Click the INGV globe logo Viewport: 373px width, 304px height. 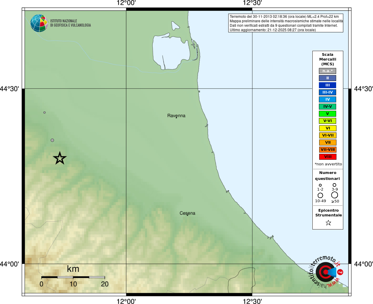39,23
